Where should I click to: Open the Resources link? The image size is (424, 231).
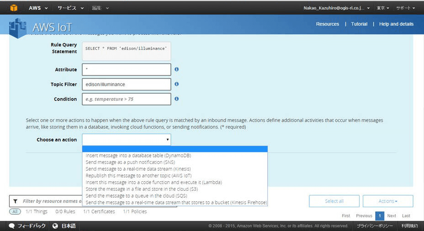pos(328,24)
